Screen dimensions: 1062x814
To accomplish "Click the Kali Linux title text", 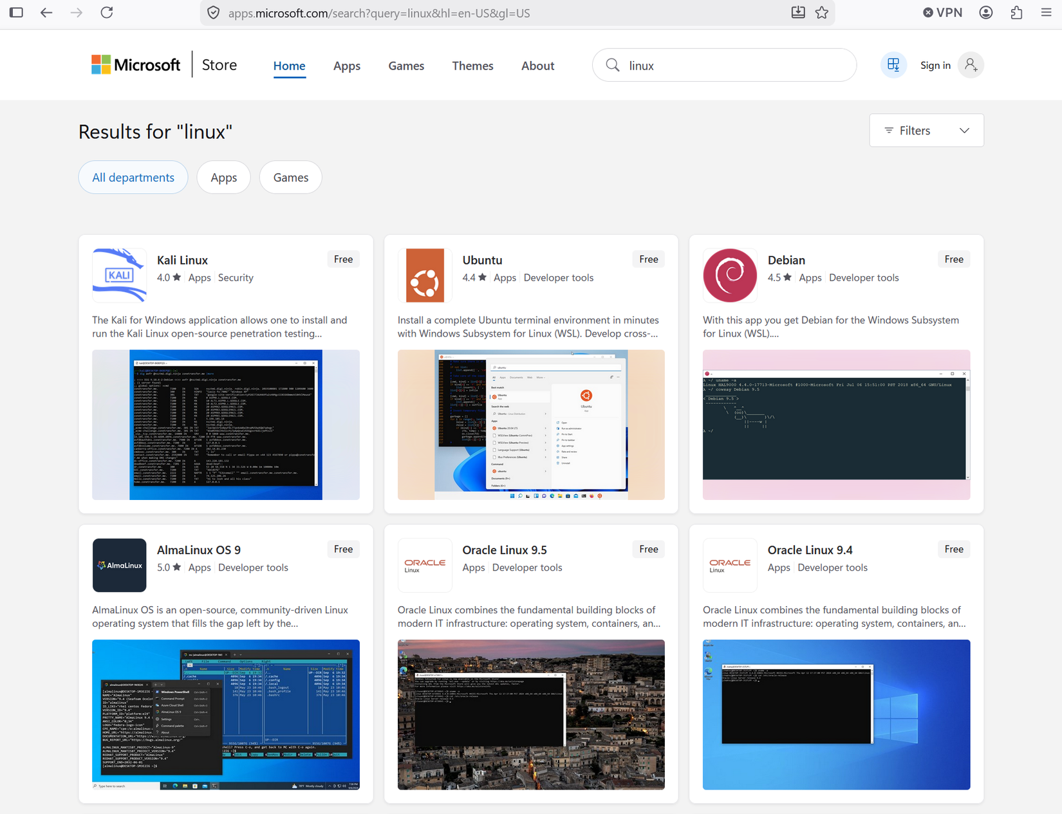I will point(182,260).
